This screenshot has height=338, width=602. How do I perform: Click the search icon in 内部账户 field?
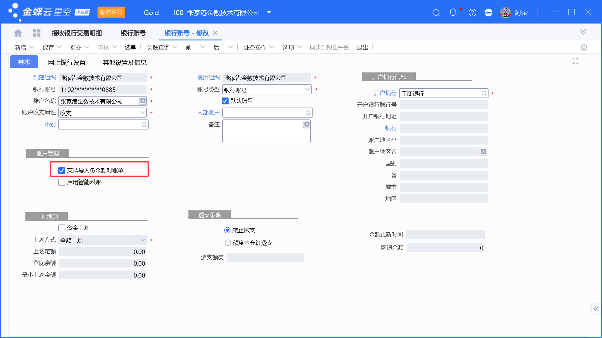tap(308, 113)
